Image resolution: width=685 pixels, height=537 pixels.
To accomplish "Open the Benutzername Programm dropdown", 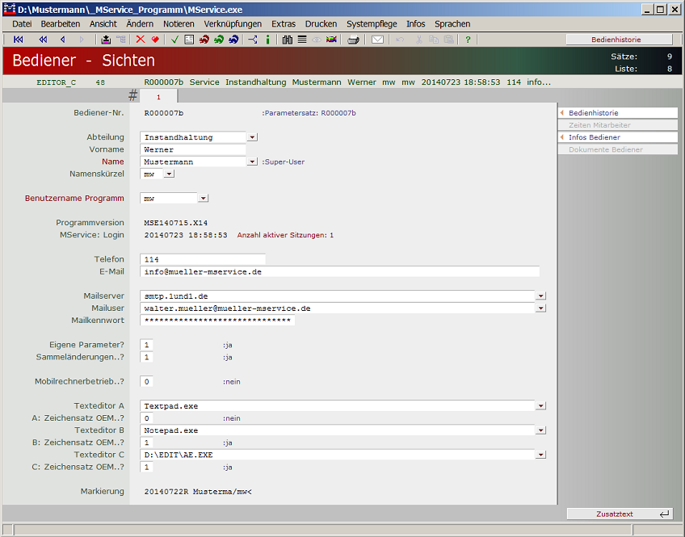I will [x=203, y=198].
